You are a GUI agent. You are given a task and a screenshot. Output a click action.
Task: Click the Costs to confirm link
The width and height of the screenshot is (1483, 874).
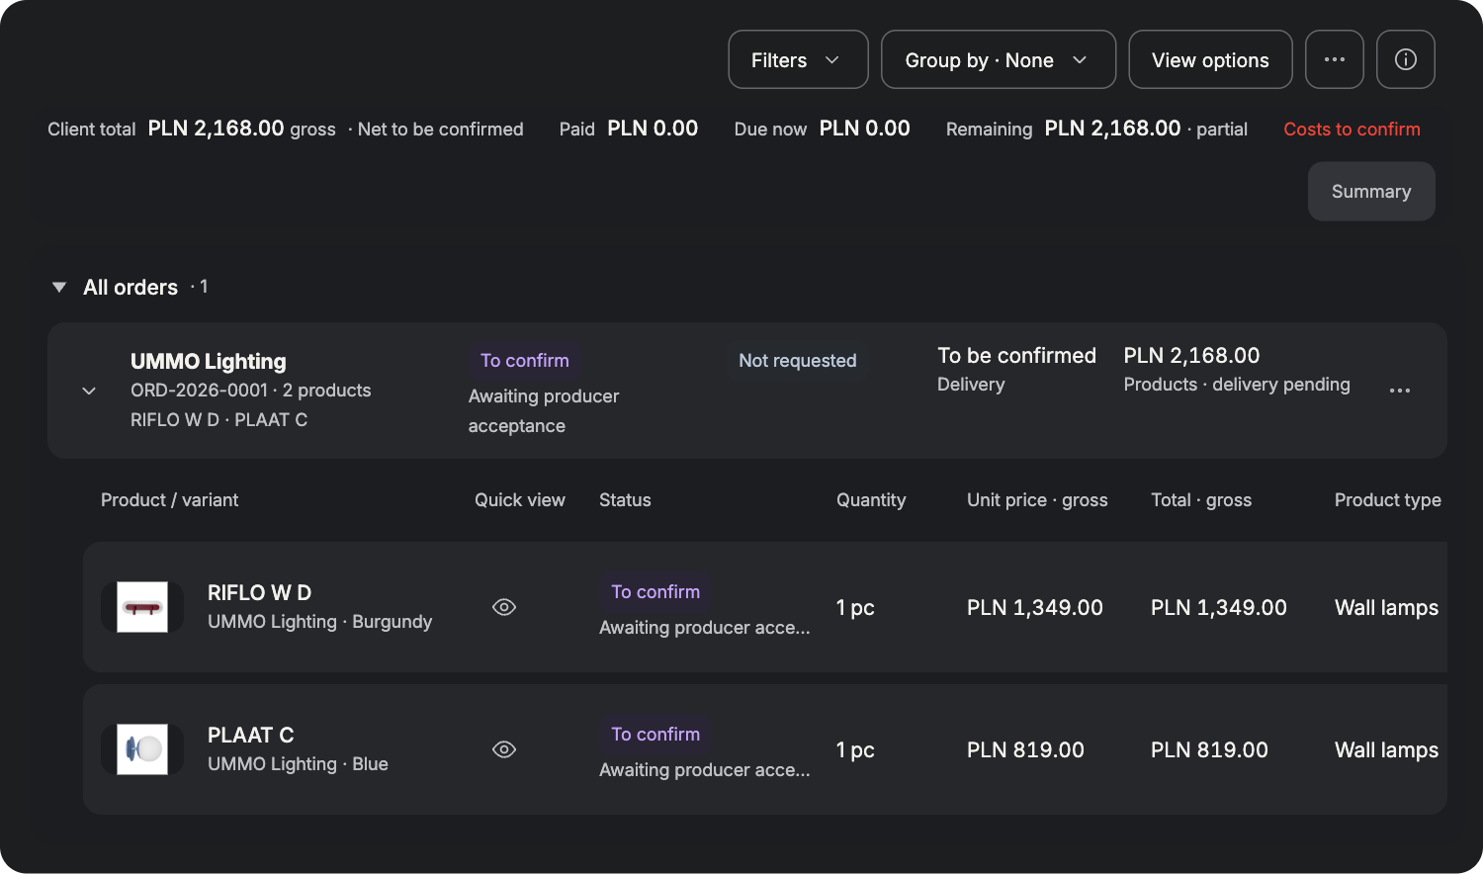click(x=1352, y=130)
